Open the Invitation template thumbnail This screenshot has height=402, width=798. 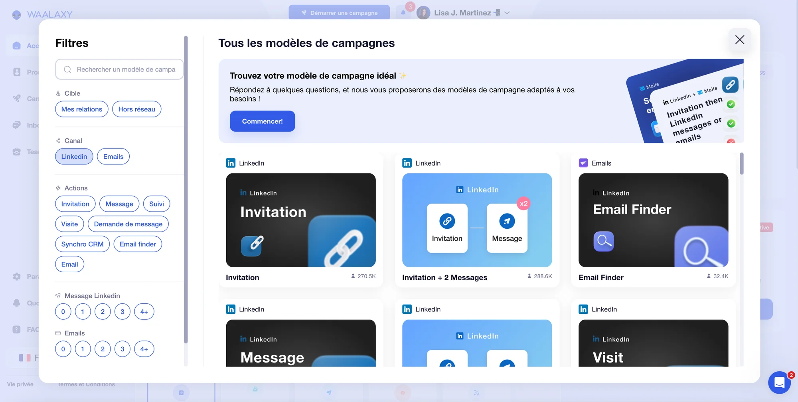(x=301, y=220)
